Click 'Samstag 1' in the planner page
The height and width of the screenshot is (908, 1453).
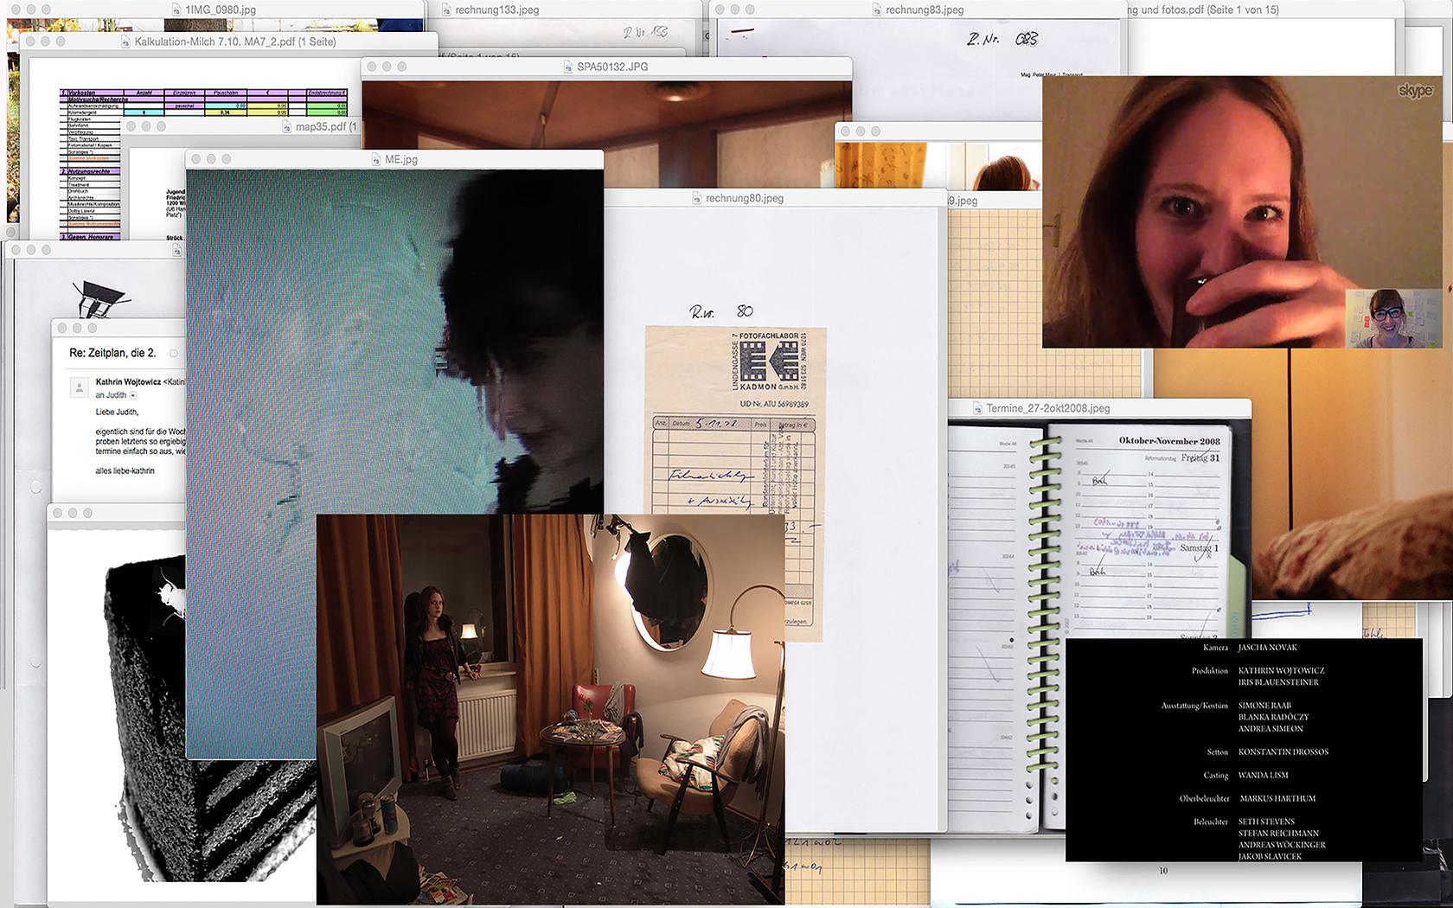pyautogui.click(x=1199, y=548)
